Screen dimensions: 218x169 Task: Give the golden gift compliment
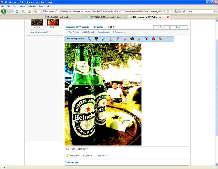[x=161, y=39]
